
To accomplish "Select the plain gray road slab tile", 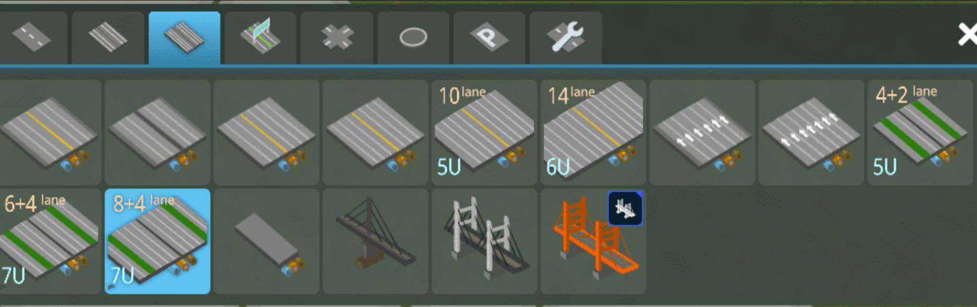I will pos(266,241).
